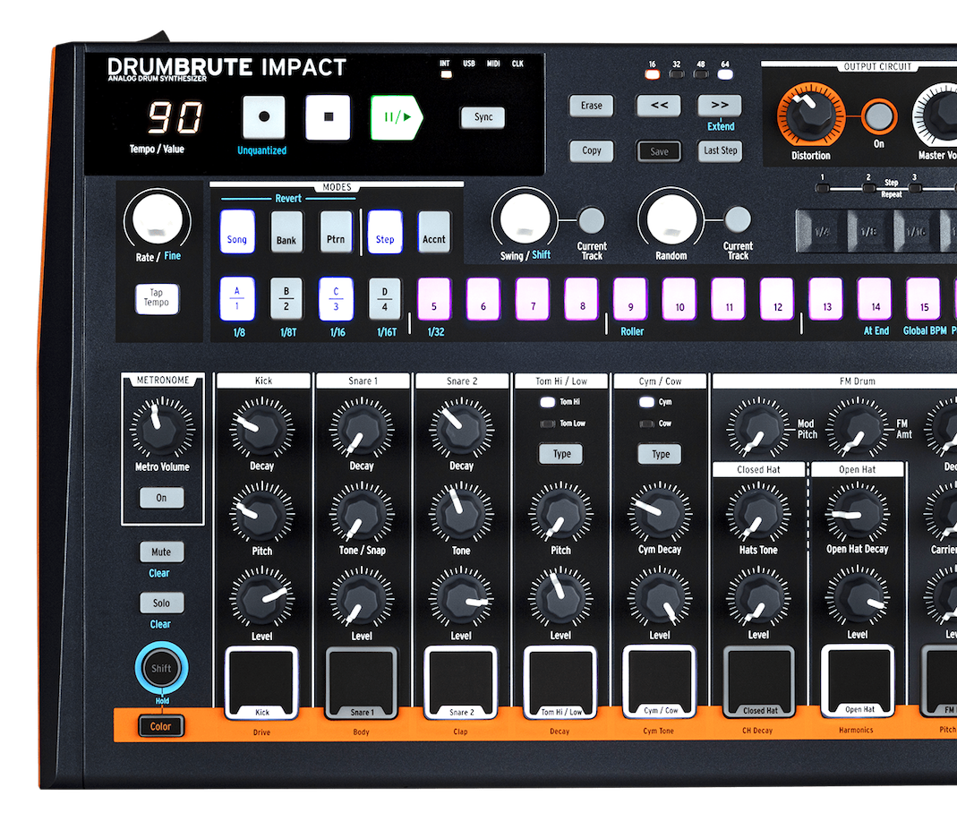
Task: Click the Swing / Shift knob
Action: tap(525, 219)
